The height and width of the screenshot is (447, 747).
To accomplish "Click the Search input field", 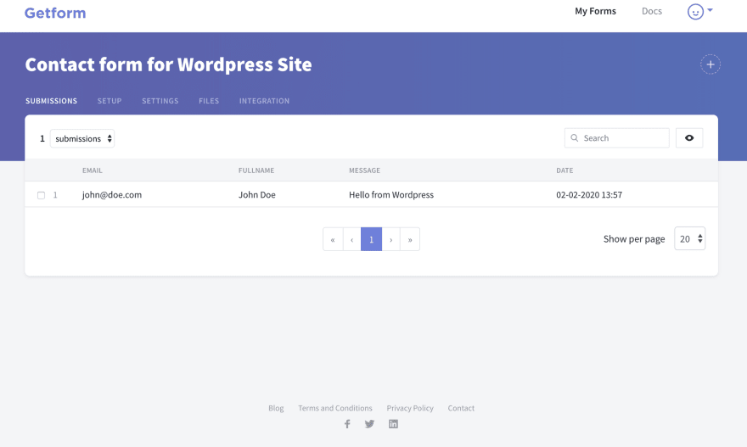I will tap(616, 138).
